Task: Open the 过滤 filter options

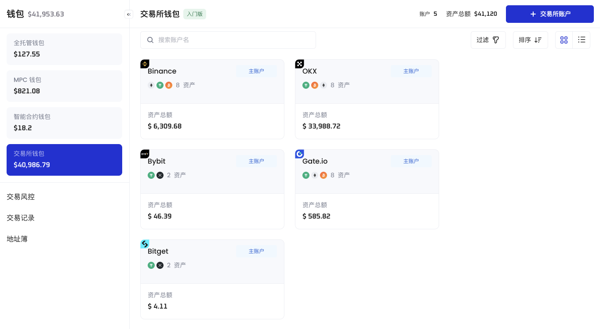Action: 488,40
